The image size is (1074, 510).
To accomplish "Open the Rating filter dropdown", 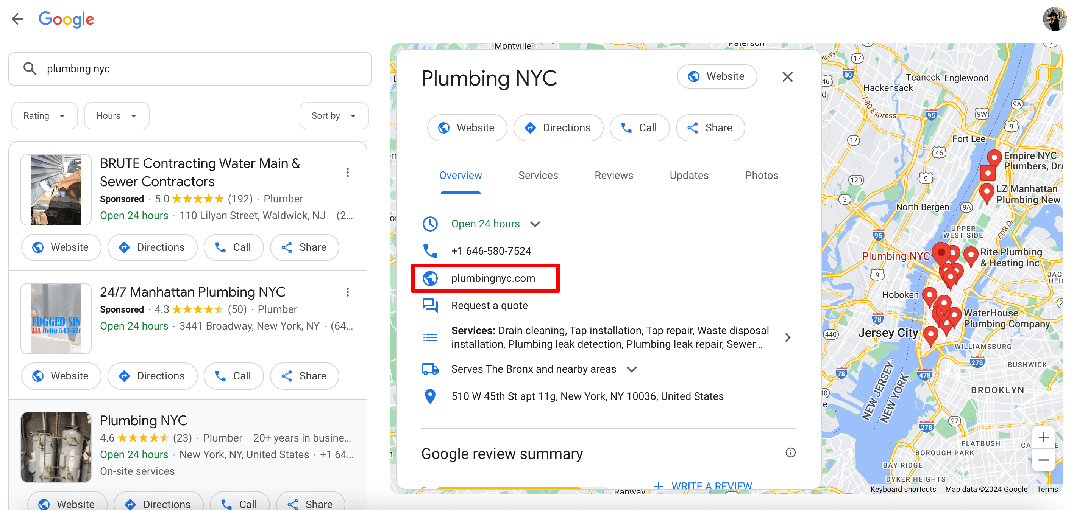I will pyautogui.click(x=44, y=116).
